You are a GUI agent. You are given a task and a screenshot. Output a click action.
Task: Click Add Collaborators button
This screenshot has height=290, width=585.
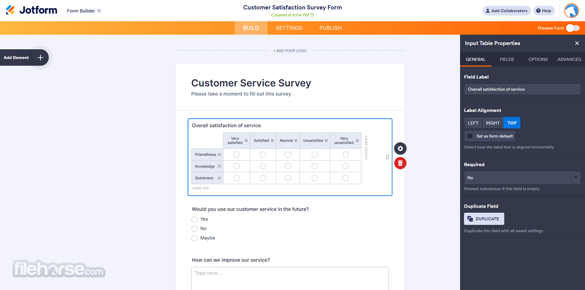pyautogui.click(x=507, y=11)
